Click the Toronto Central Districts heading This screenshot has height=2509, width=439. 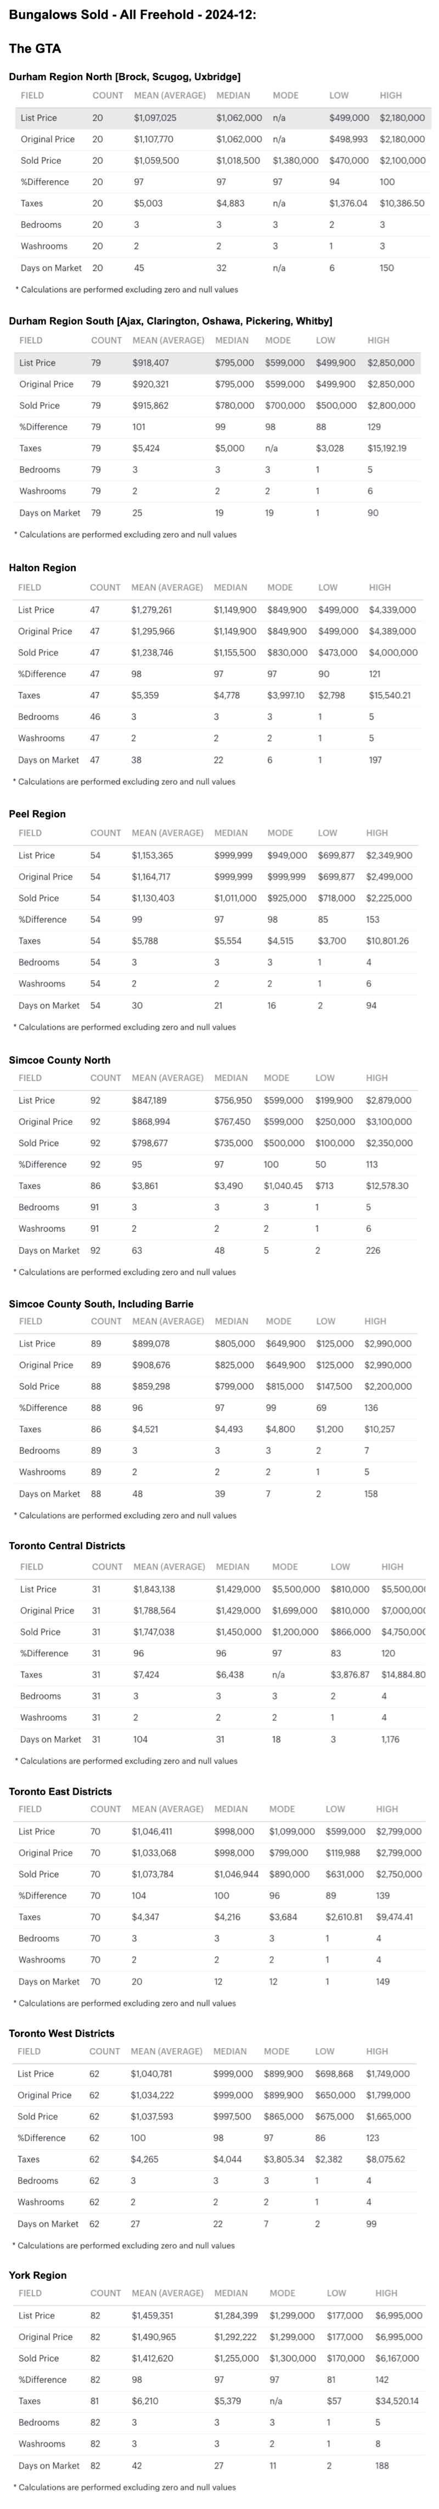(x=67, y=1546)
